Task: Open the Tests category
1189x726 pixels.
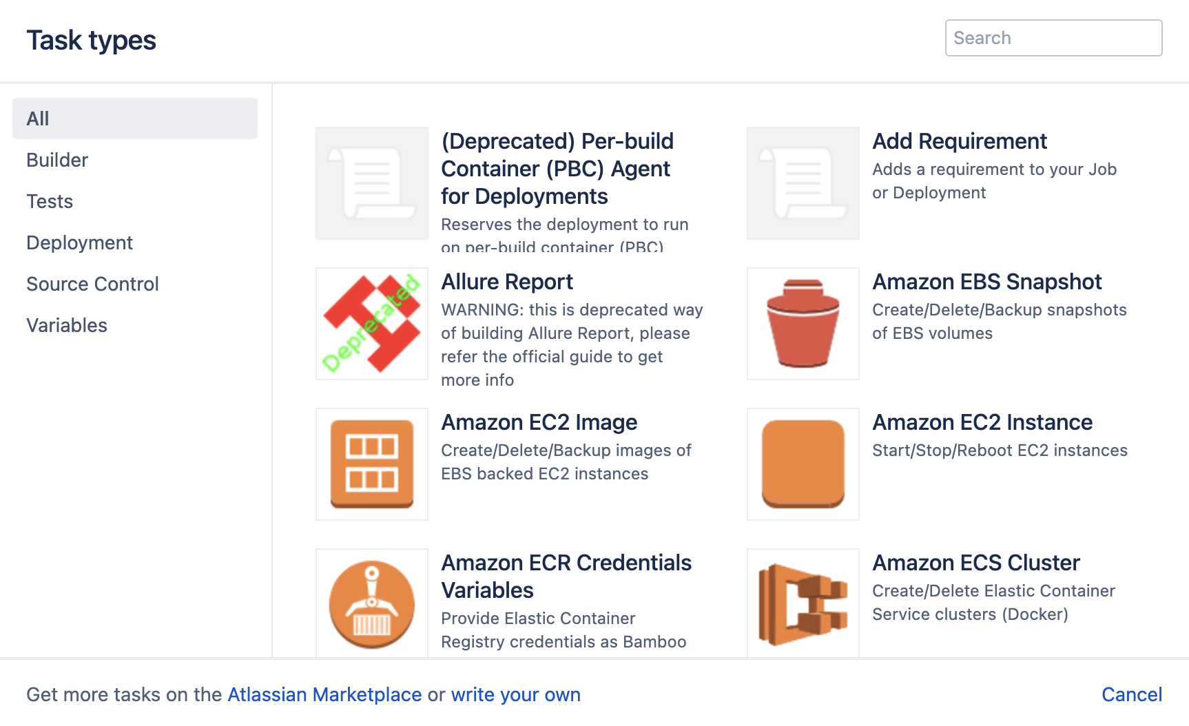Action: [50, 201]
